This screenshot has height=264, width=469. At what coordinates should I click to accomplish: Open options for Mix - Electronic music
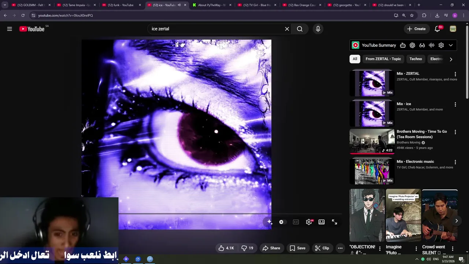coord(455,162)
